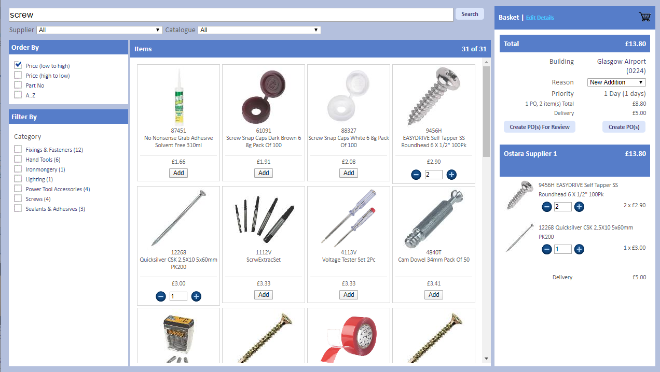660x372 pixels.
Task: Filter by Screws category
Action: [18, 199]
